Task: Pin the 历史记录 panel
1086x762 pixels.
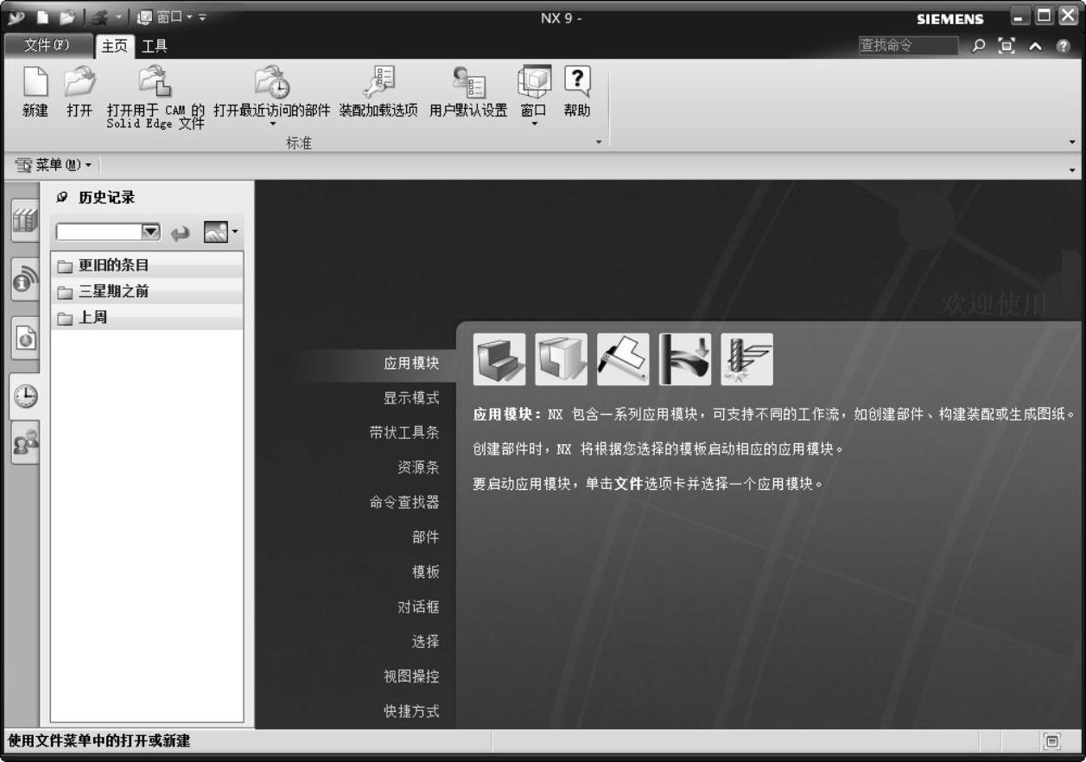Action: tap(62, 197)
